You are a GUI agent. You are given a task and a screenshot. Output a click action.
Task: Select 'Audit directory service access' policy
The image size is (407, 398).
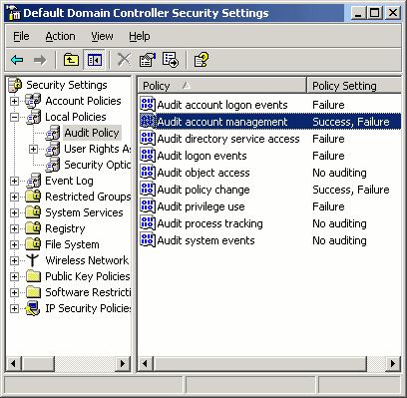[228, 139]
